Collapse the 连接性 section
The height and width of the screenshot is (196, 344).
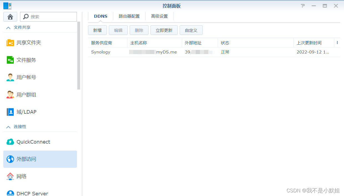pyautogui.click(x=8, y=126)
